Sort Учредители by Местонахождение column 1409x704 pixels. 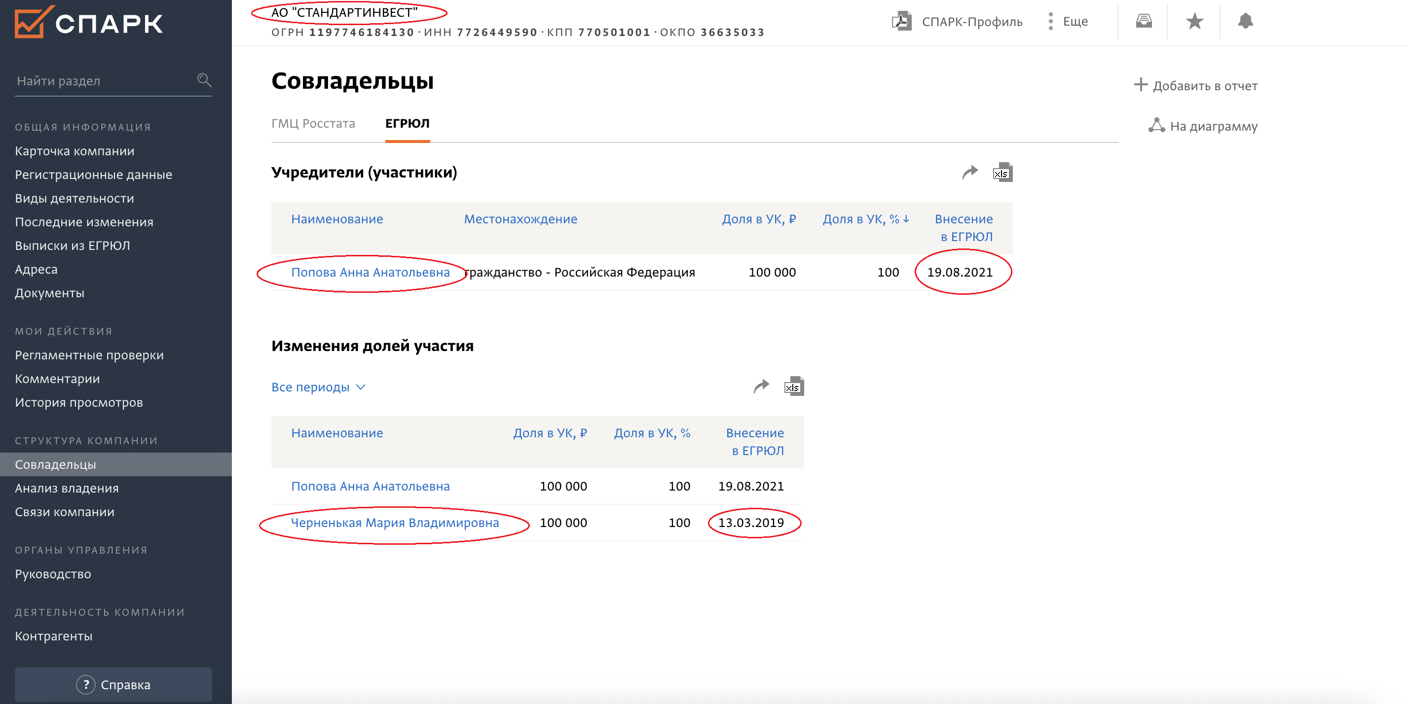520,219
